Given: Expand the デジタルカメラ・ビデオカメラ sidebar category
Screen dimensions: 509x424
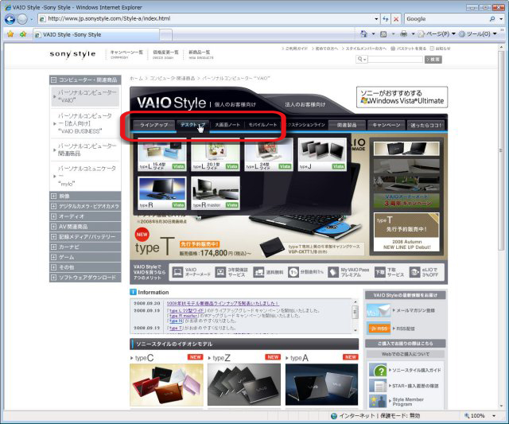Looking at the screenshot, I should 53,206.
